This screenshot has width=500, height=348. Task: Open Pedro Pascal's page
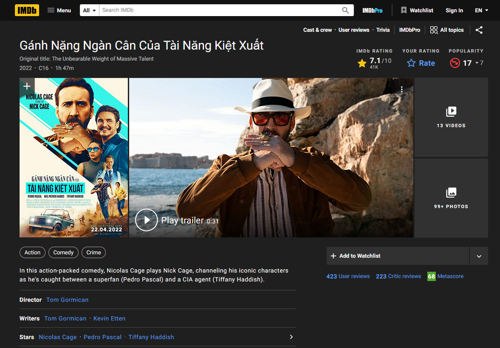pos(102,337)
